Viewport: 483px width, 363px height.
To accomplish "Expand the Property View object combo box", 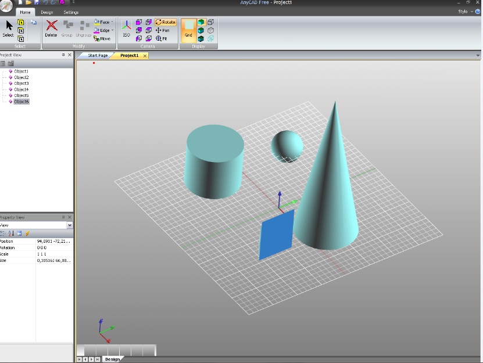I will 70,225.
